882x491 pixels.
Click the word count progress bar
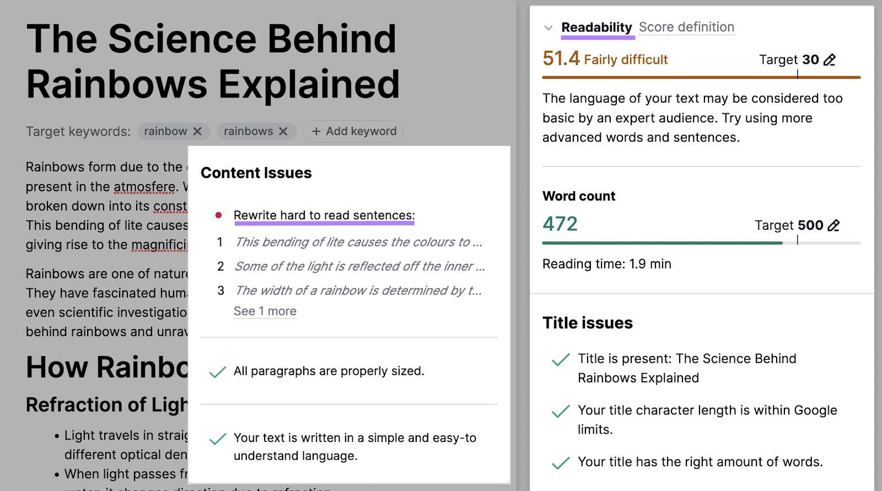[701, 242]
